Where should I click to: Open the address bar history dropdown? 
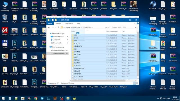106,27
